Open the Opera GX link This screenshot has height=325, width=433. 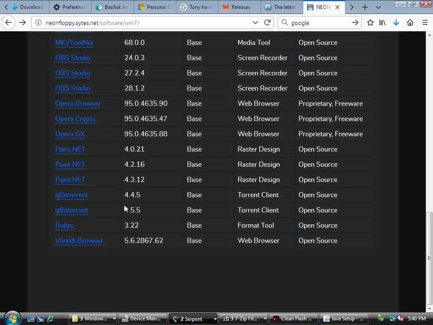coord(70,134)
